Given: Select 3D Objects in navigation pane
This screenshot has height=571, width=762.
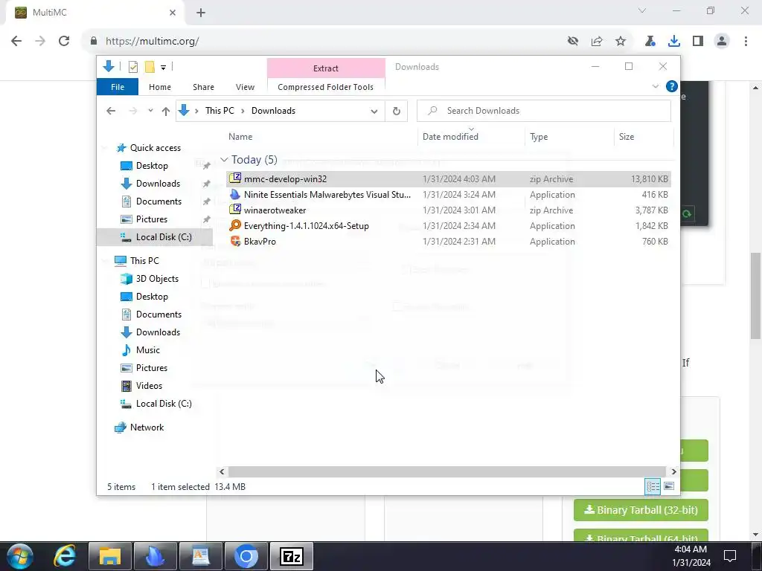Looking at the screenshot, I should (x=157, y=279).
